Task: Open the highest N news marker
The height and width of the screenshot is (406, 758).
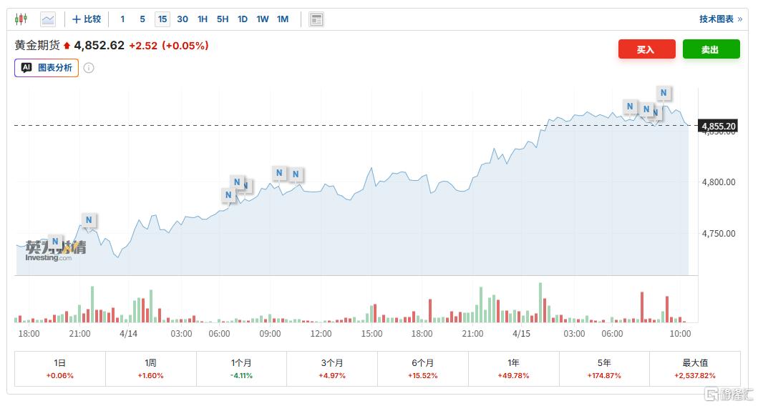Action: (664, 93)
